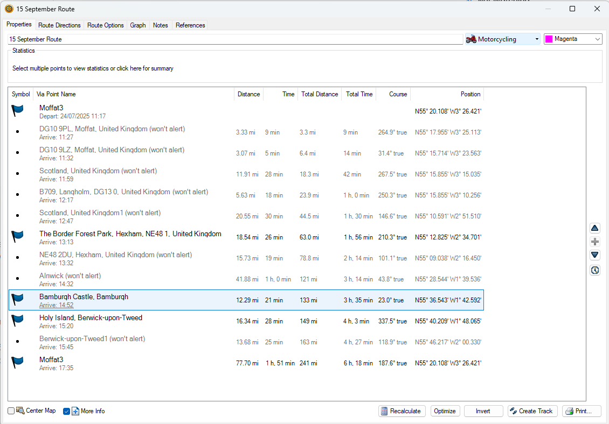Click the Symbol column header
The width and height of the screenshot is (609, 424).
pos(21,94)
